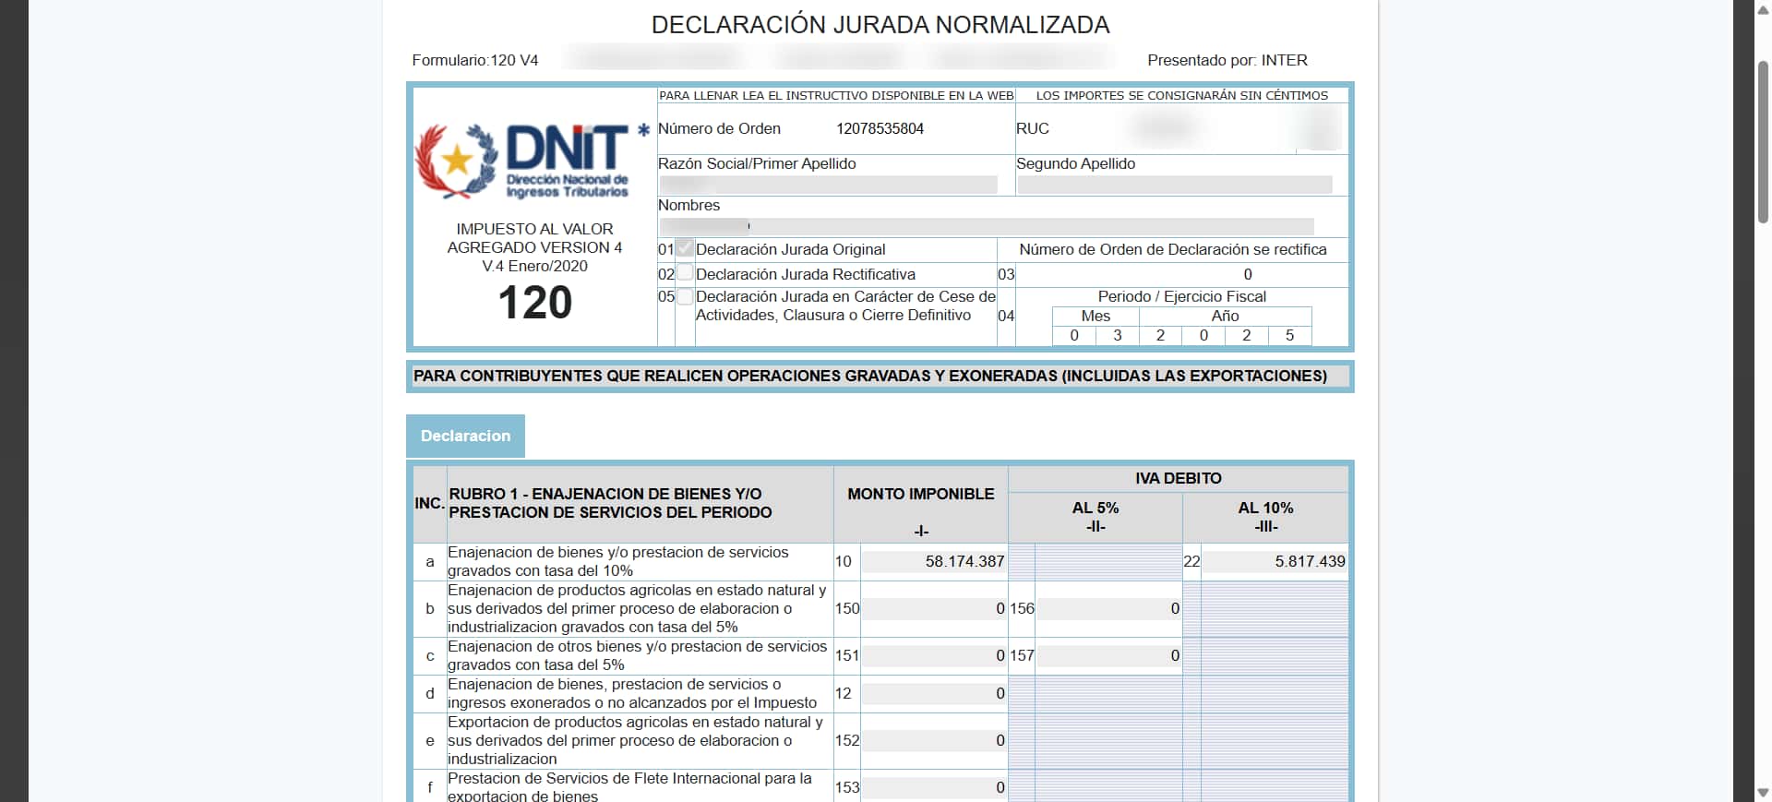The height and width of the screenshot is (802, 1772).
Task: Toggle Cese de Actividades declaration checkbox
Action: tap(685, 297)
